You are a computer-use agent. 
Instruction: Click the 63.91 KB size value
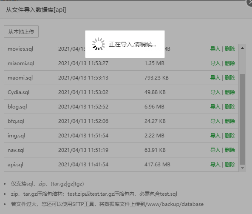(155, 150)
